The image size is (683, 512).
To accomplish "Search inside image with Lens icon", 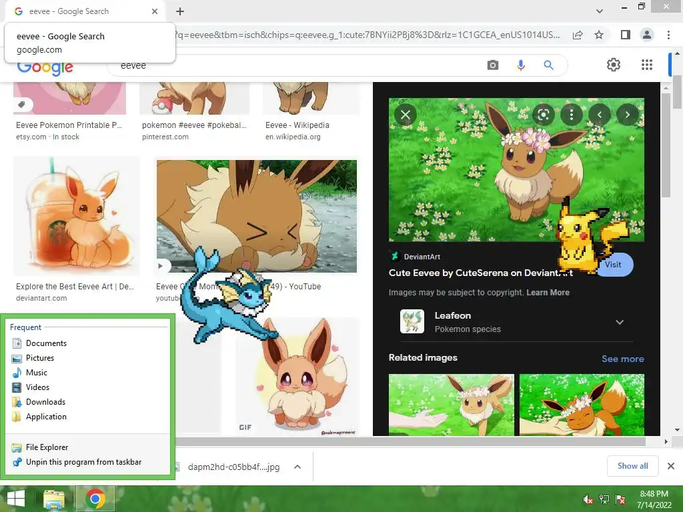I will pyautogui.click(x=543, y=115).
